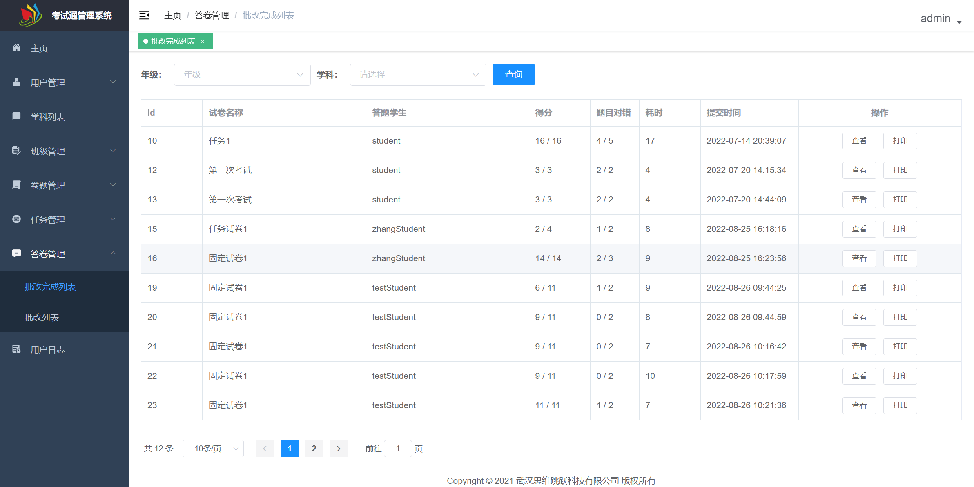This screenshot has height=487, width=974.
Task: Click the 卷题管理 paper management icon
Action: coord(16,185)
